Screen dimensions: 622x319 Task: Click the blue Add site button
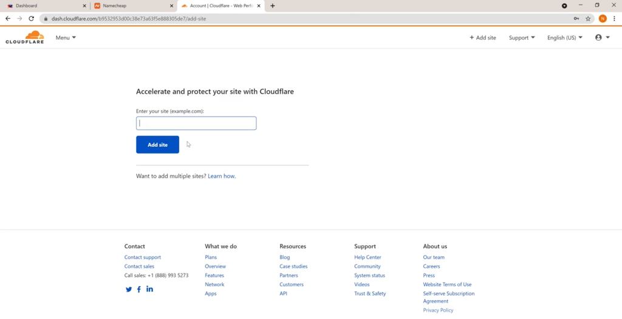pos(157,144)
